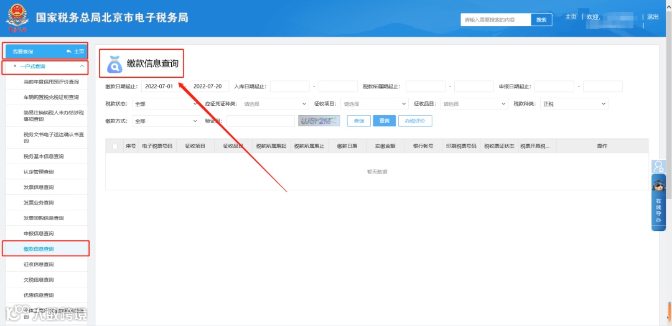Viewport: 672px width, 326px height.
Task: Click the 申报日期 start field
Action: [554, 86]
